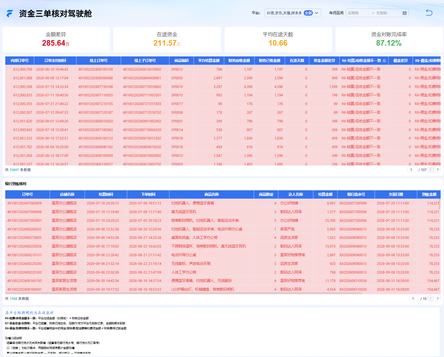The width and height of the screenshot is (444, 357).
Task: Click the 银行流水号 column header
Action: click(x=356, y=194)
